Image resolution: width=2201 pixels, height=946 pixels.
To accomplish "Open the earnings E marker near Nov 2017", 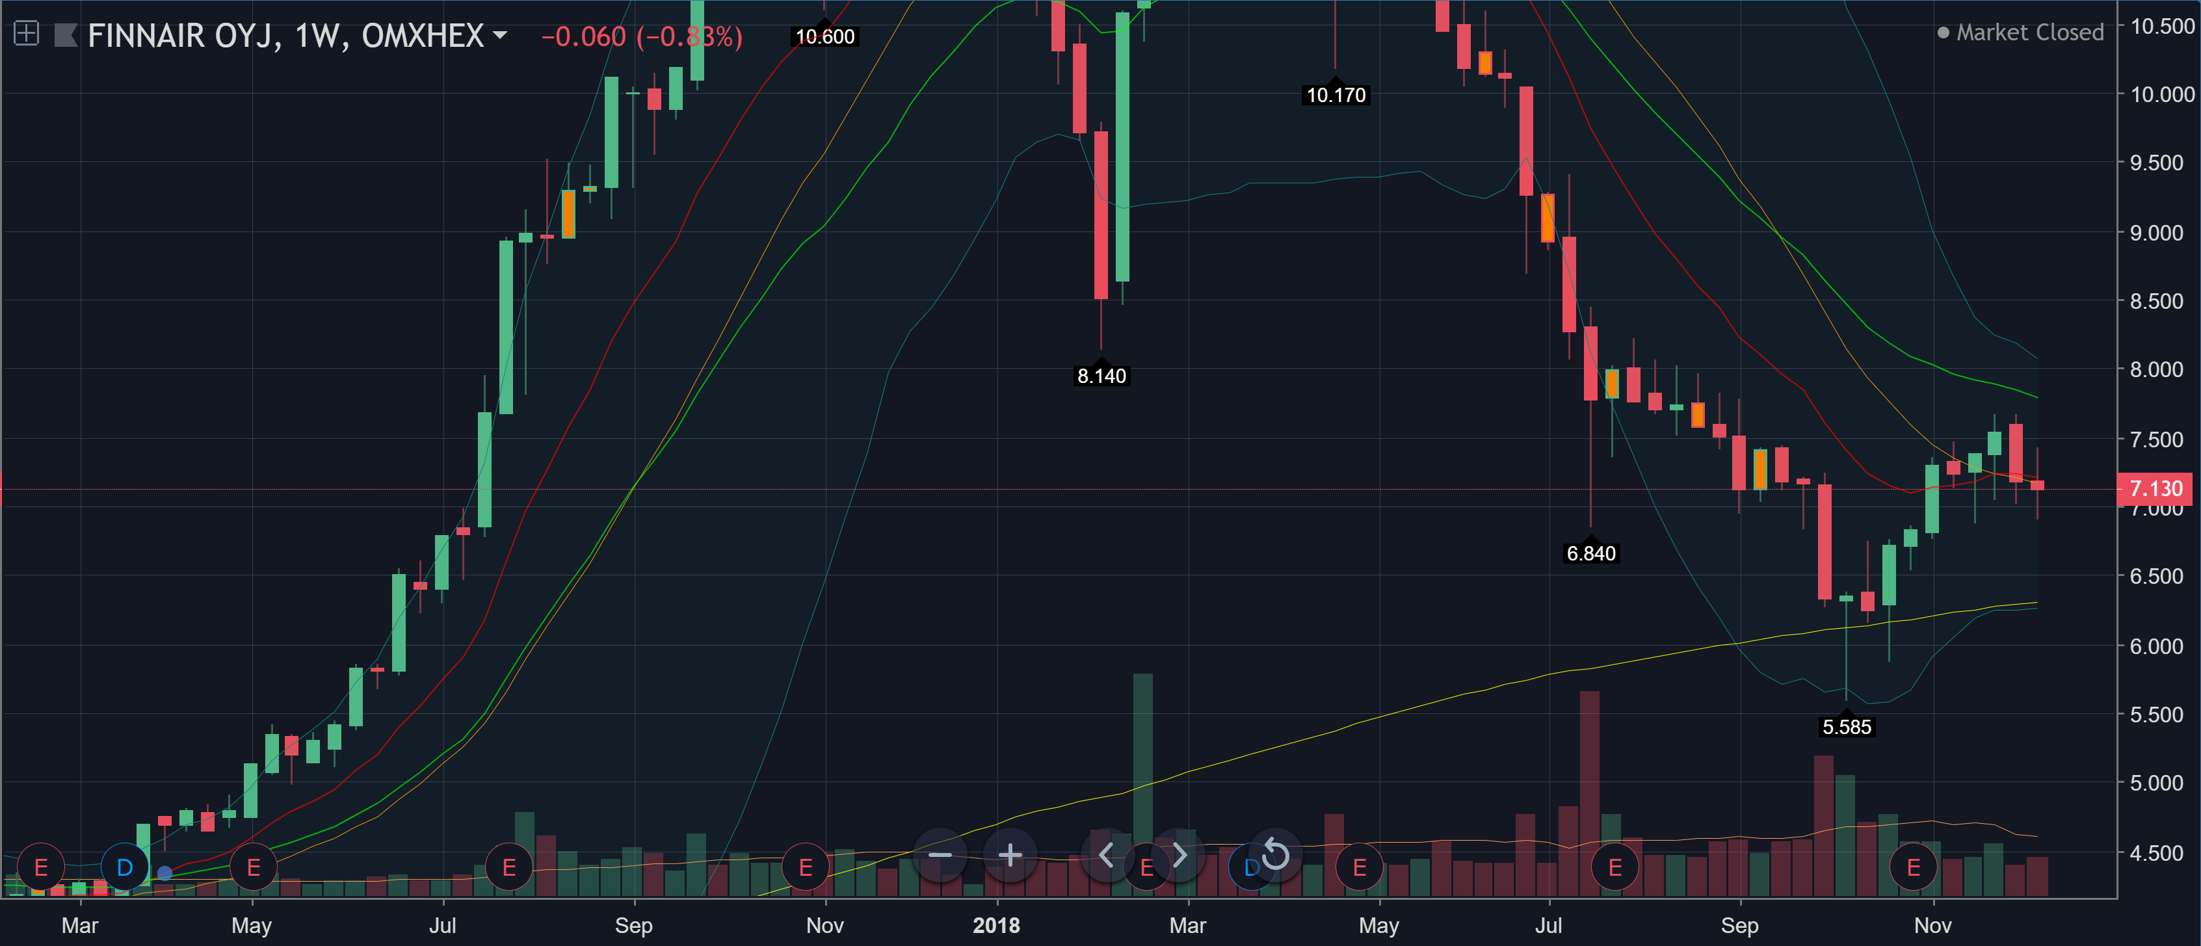I will click(x=805, y=867).
